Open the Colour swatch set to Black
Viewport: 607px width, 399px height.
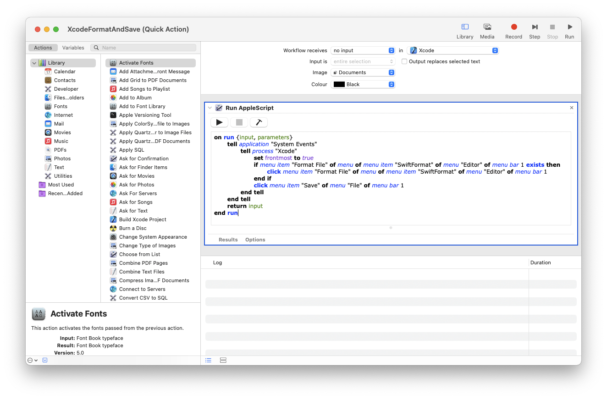[363, 84]
